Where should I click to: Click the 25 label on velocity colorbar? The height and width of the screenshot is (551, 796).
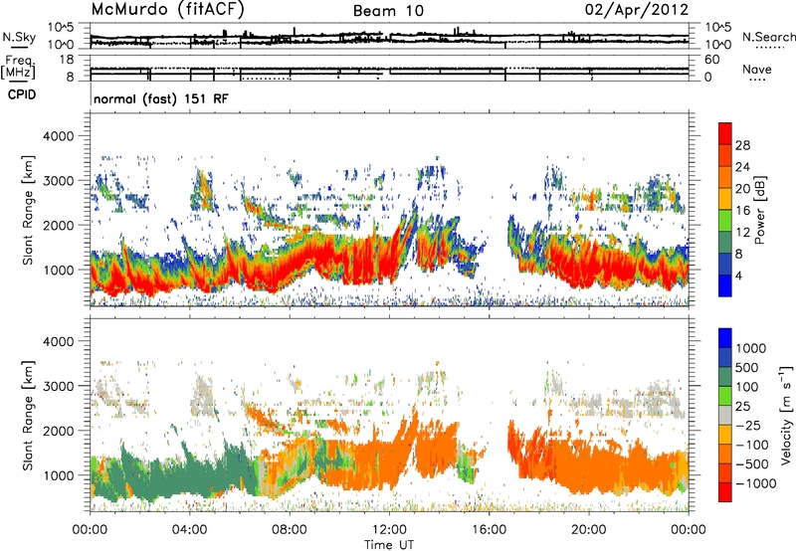742,406
